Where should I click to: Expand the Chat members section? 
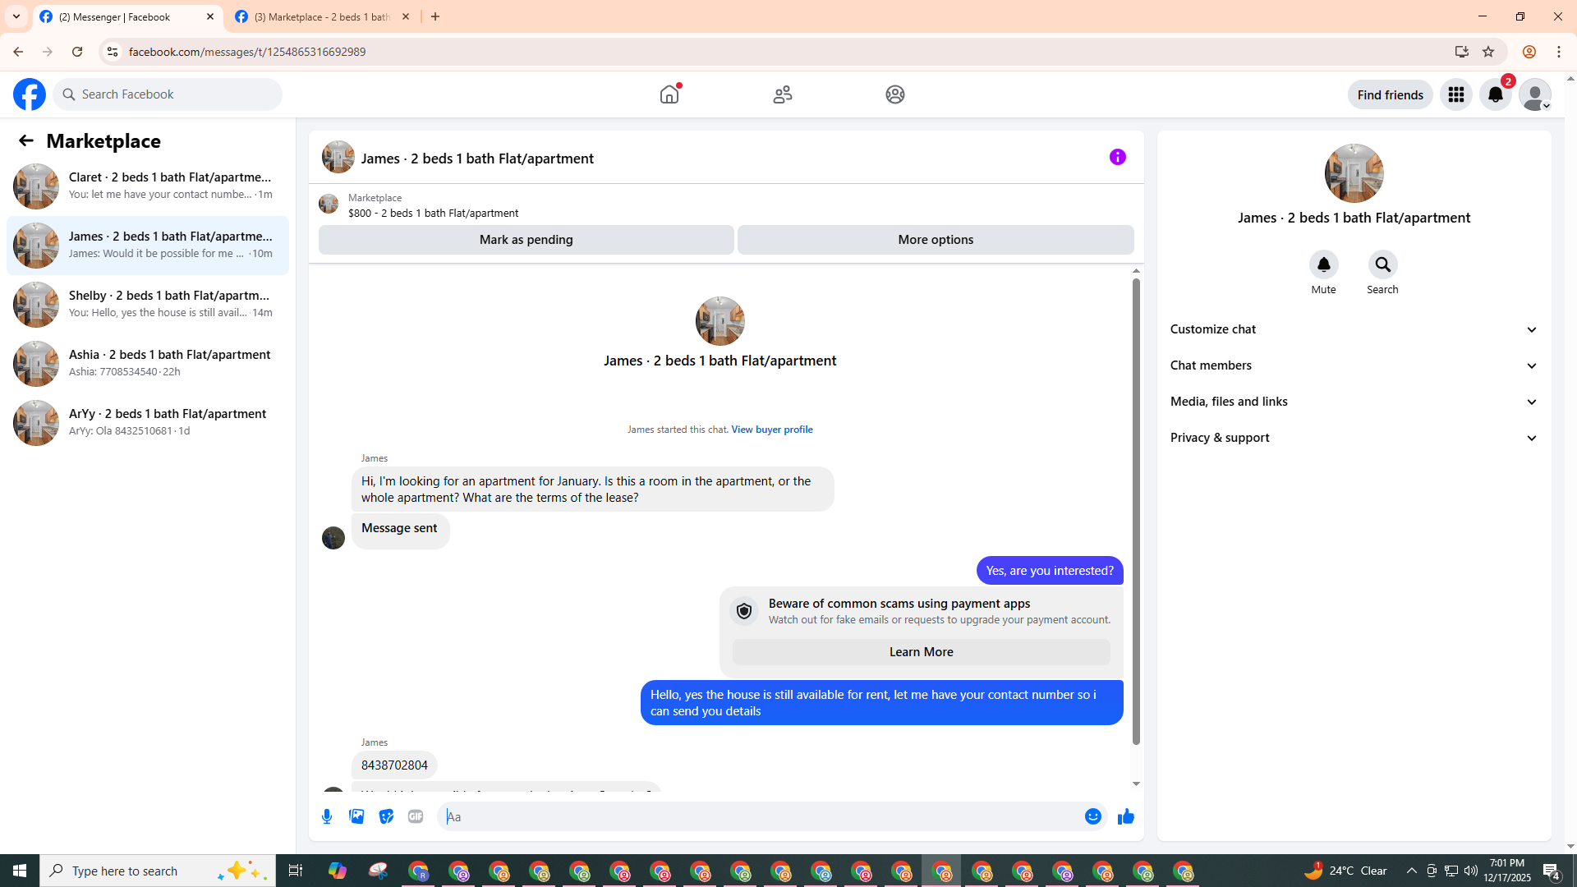[1354, 365]
